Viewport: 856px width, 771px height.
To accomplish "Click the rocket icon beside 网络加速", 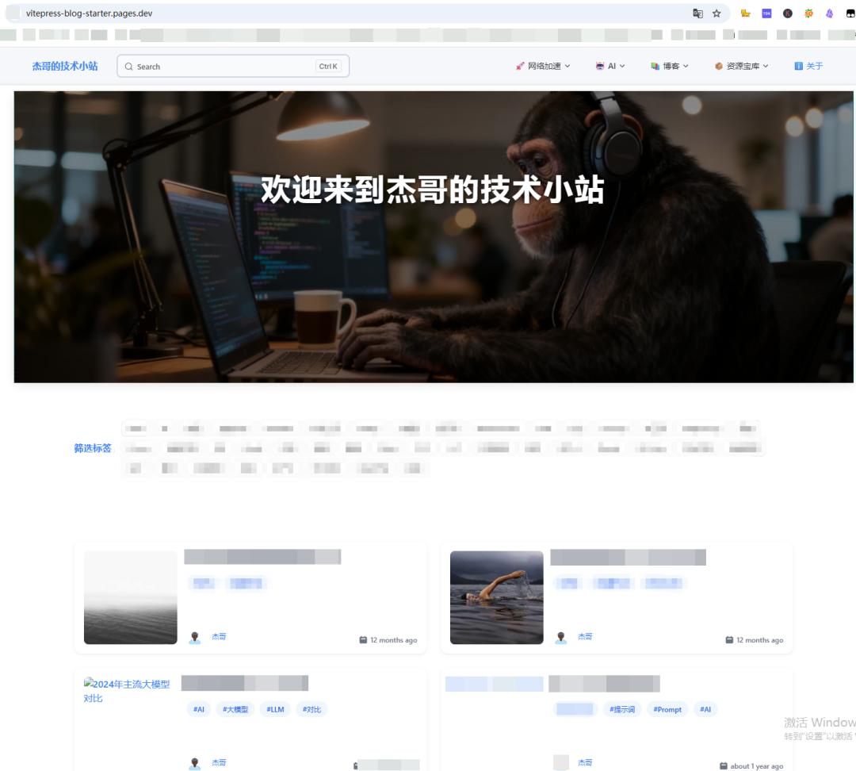I will (x=520, y=66).
